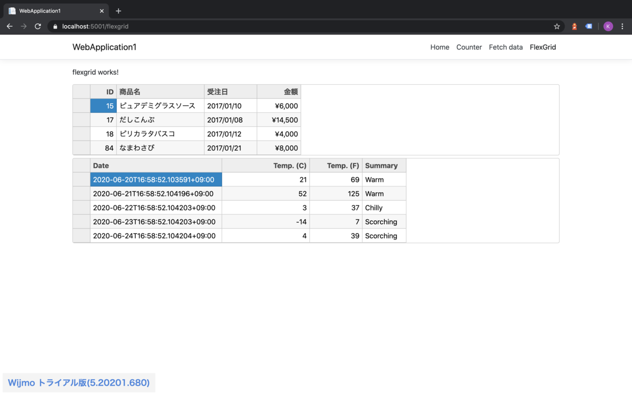The image size is (632, 395).
Task: Sort by the 受注日 column header
Action: pyautogui.click(x=231, y=92)
